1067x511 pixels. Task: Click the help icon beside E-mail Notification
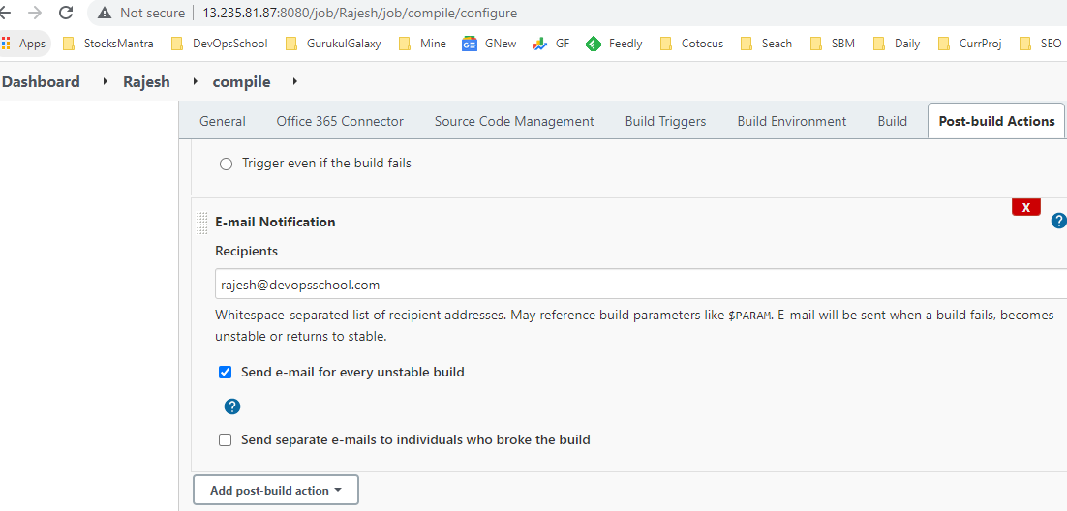coord(1058,222)
